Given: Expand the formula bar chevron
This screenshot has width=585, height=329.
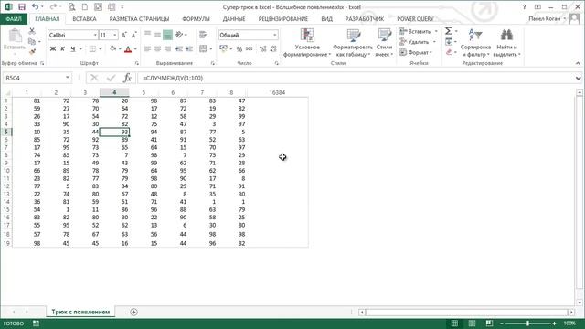Looking at the screenshot, I should pos(578,78).
